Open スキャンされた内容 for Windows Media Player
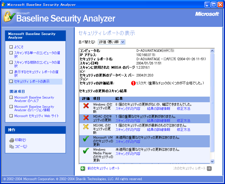The image size is (225, 184). tap(128, 154)
